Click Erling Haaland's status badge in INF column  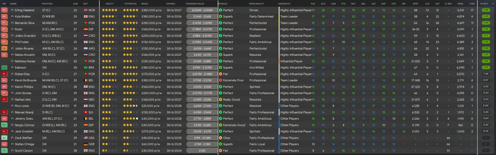coord(4,10)
